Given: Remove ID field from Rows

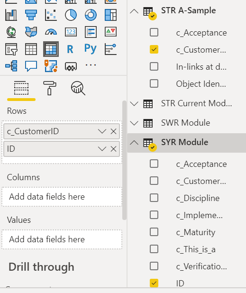Looking at the screenshot, I should coord(113,149).
